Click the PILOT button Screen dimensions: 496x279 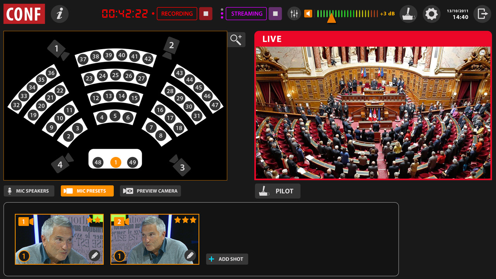tap(277, 191)
